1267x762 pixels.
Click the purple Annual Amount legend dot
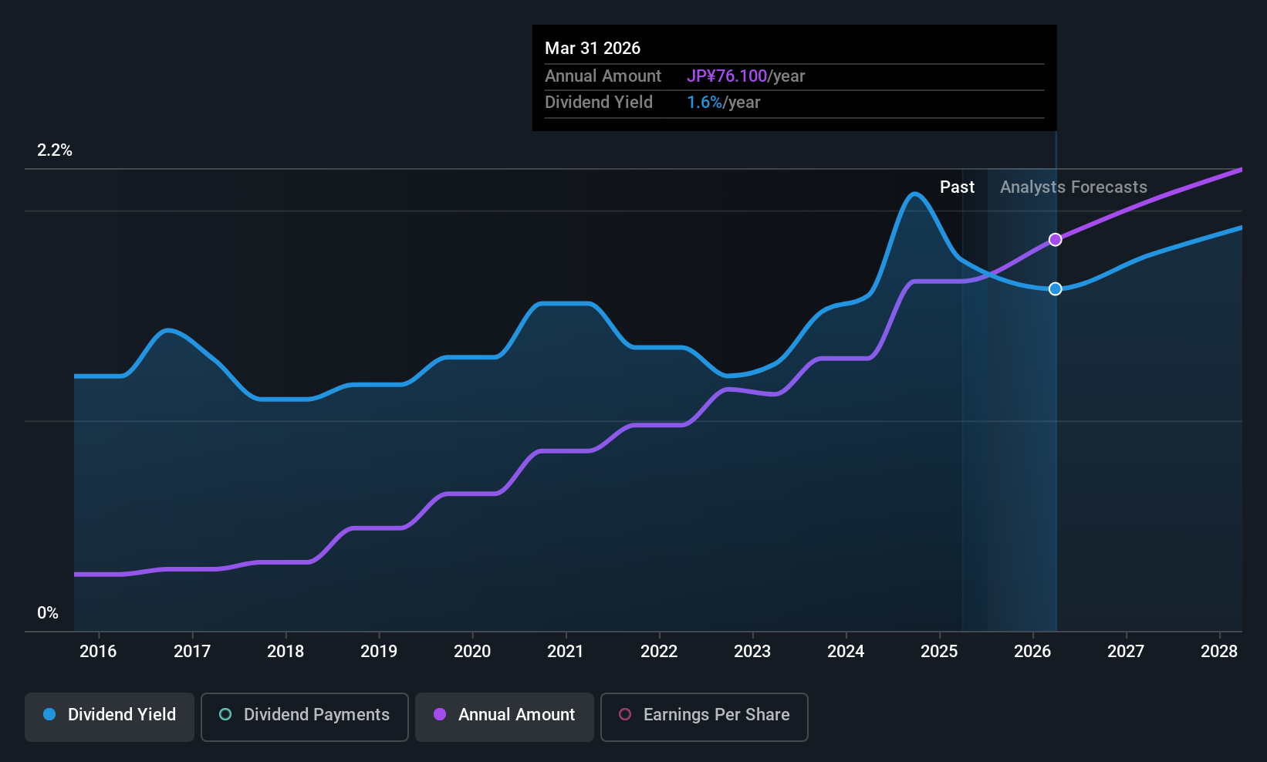(x=440, y=714)
